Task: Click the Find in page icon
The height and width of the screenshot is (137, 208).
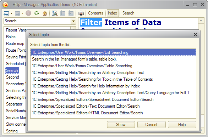Action: (55, 13)
